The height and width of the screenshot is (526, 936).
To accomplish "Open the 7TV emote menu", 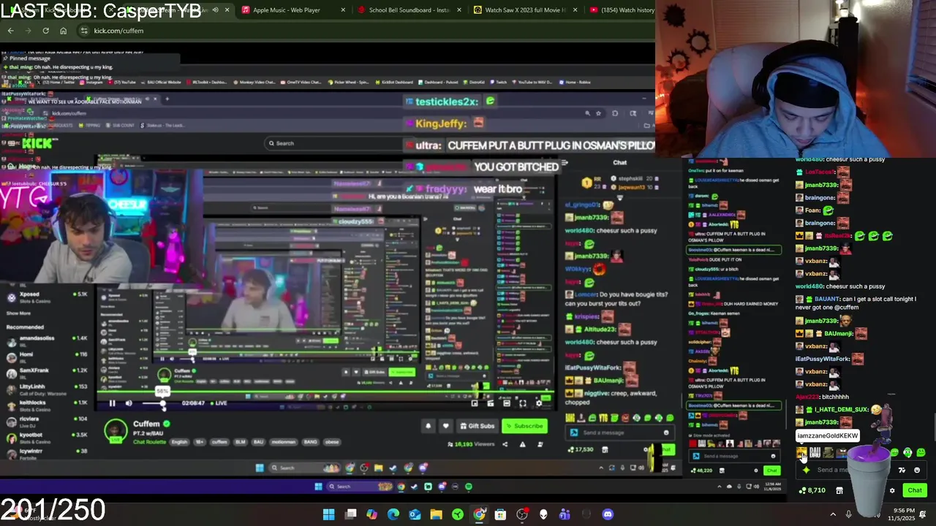I will pyautogui.click(x=902, y=470).
